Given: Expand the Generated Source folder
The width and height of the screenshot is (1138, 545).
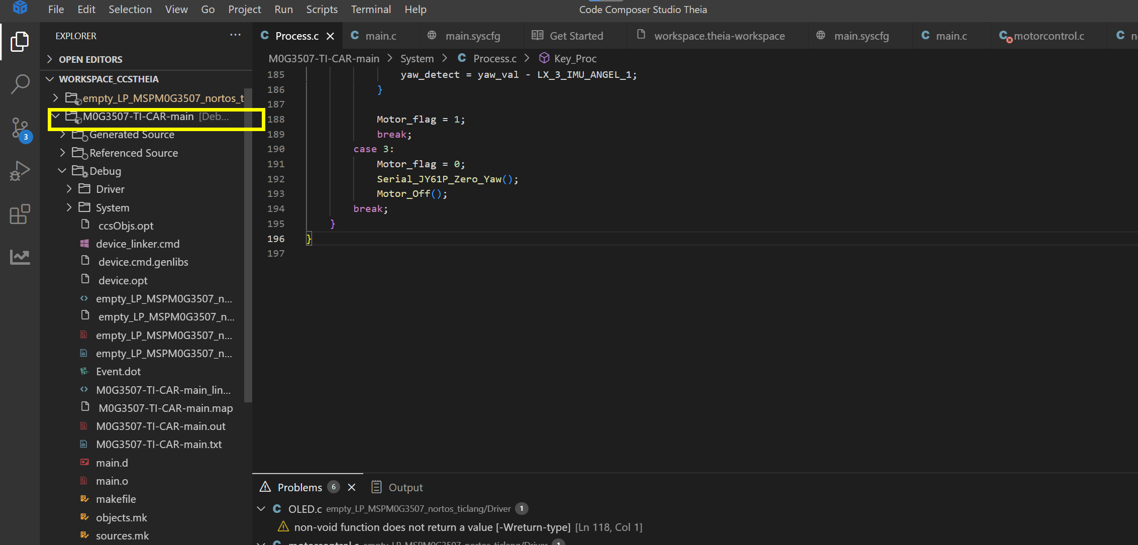Looking at the screenshot, I should (62, 135).
